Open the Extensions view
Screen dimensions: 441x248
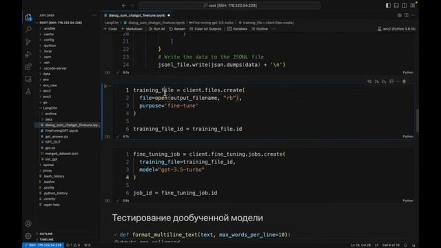pyautogui.click(x=28, y=67)
